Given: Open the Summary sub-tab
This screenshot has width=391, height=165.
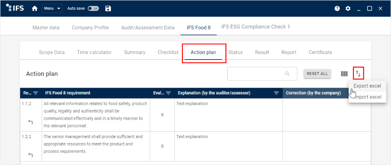Looking at the screenshot, I should (x=135, y=52).
